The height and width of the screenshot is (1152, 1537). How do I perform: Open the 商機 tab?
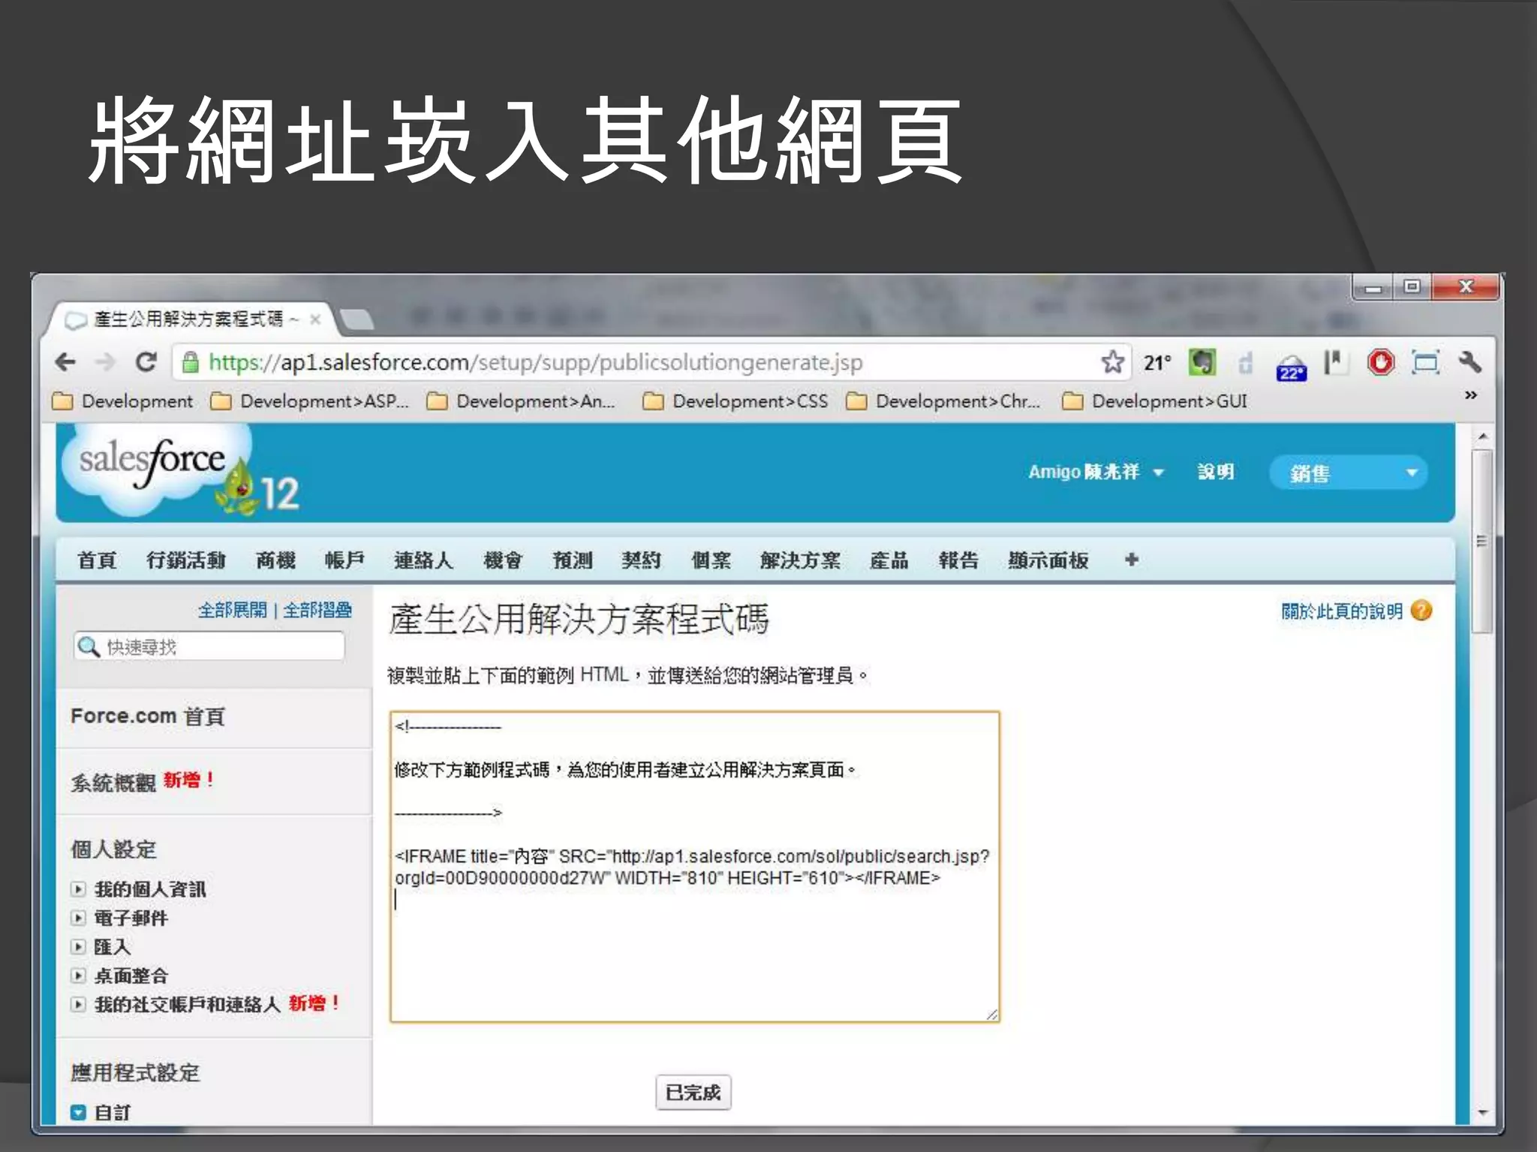(x=275, y=560)
